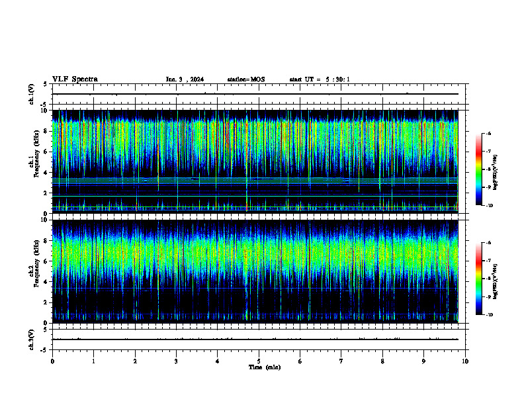
Task: Click the "start UT = 5:30:1" header text
Action: point(320,79)
